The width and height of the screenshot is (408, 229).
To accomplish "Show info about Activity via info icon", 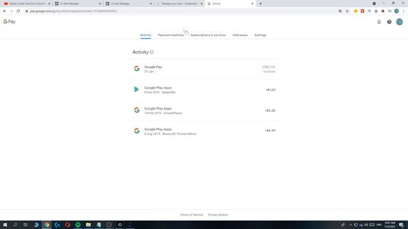I will click(x=152, y=52).
